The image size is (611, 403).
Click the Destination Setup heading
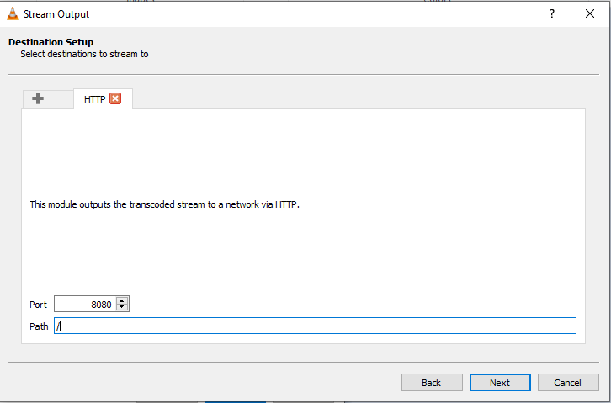[x=50, y=42]
